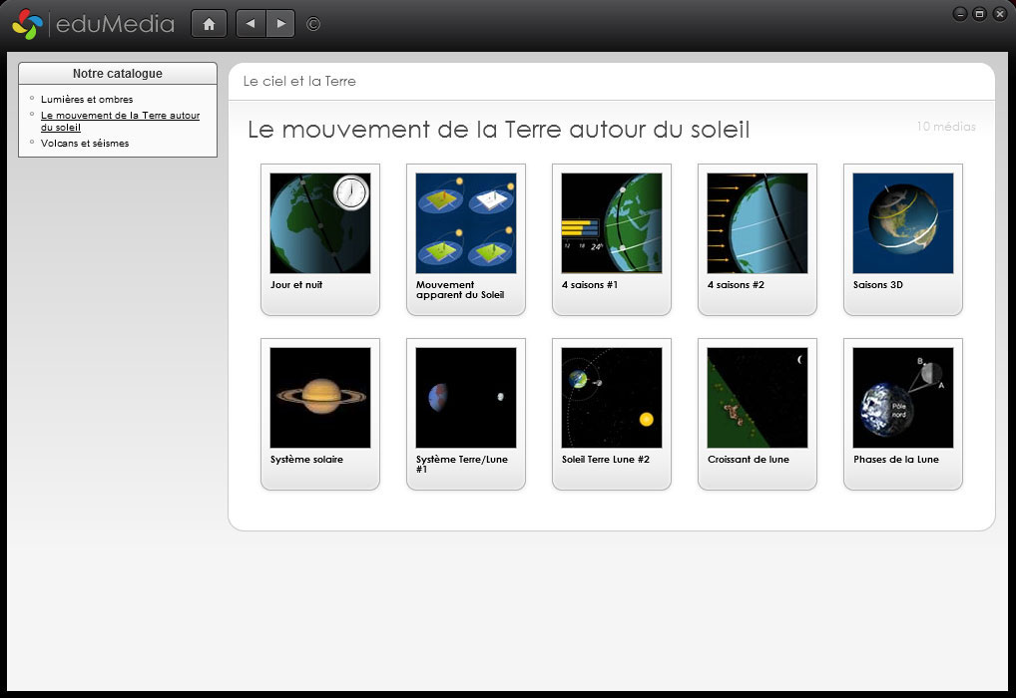Open Système Terre/Lune #1 media
Viewport: 1016px width, 698px height.
466,398
